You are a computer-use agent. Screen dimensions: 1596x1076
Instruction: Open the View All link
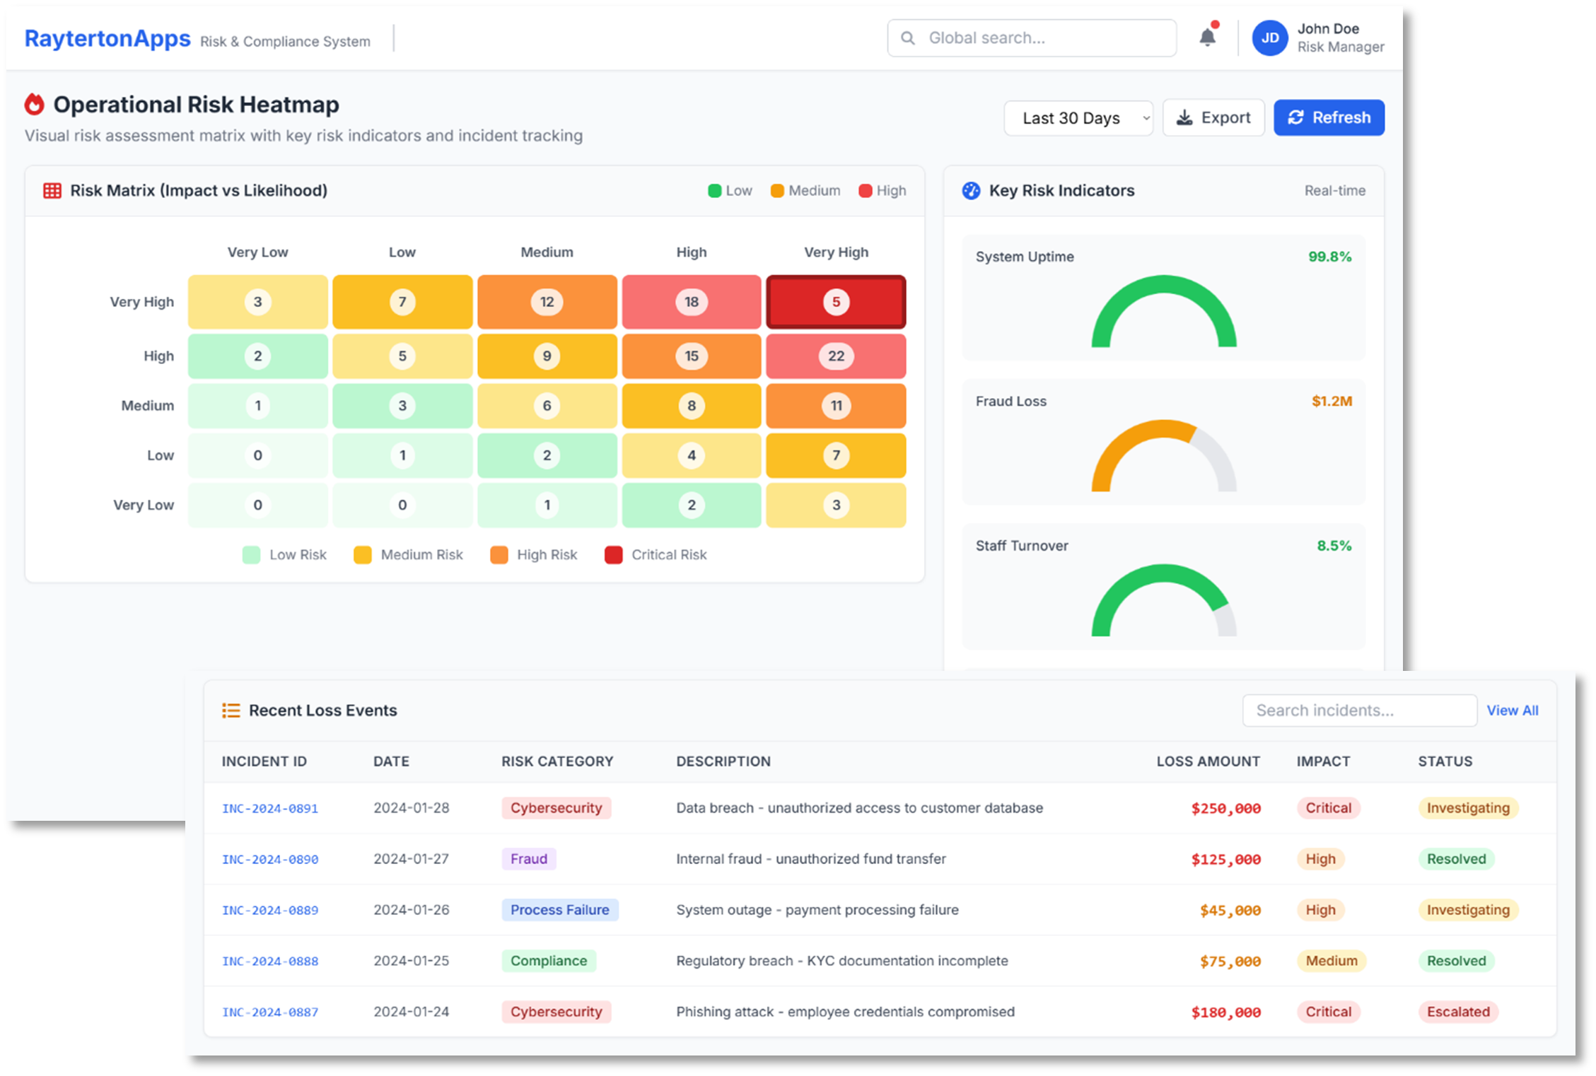point(1512,710)
